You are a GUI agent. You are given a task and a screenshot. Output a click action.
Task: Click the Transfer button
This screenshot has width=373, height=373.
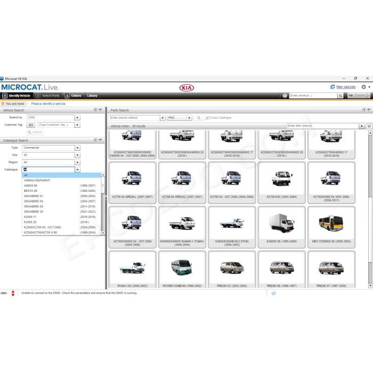(x=357, y=95)
